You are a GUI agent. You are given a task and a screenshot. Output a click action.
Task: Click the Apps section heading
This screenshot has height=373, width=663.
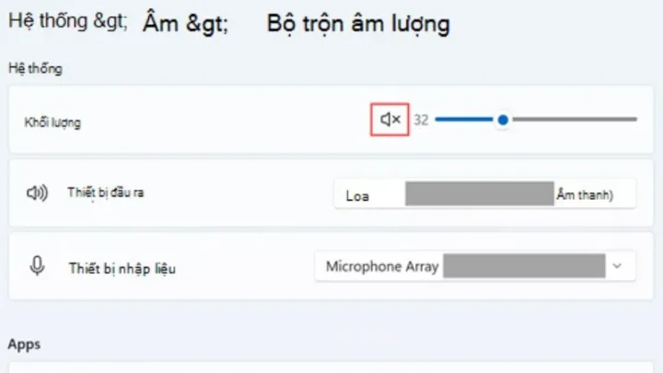24,344
